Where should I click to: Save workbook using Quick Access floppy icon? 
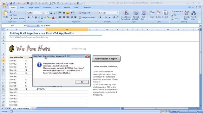click(x=10, y=3)
